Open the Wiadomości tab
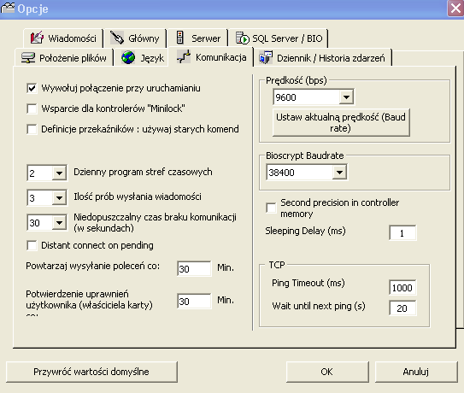 click(63, 38)
